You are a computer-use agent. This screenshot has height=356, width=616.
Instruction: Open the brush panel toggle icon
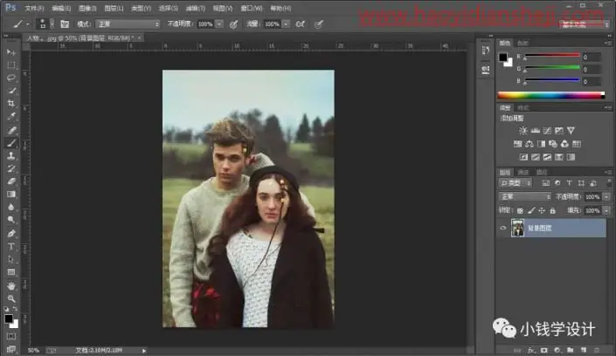click(x=65, y=24)
